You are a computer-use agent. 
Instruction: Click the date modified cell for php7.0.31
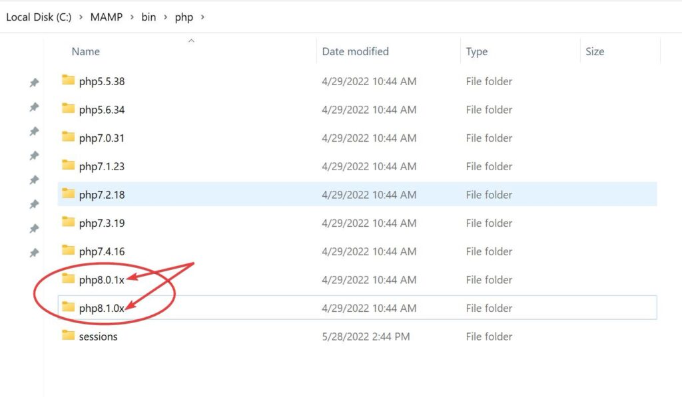coord(369,138)
